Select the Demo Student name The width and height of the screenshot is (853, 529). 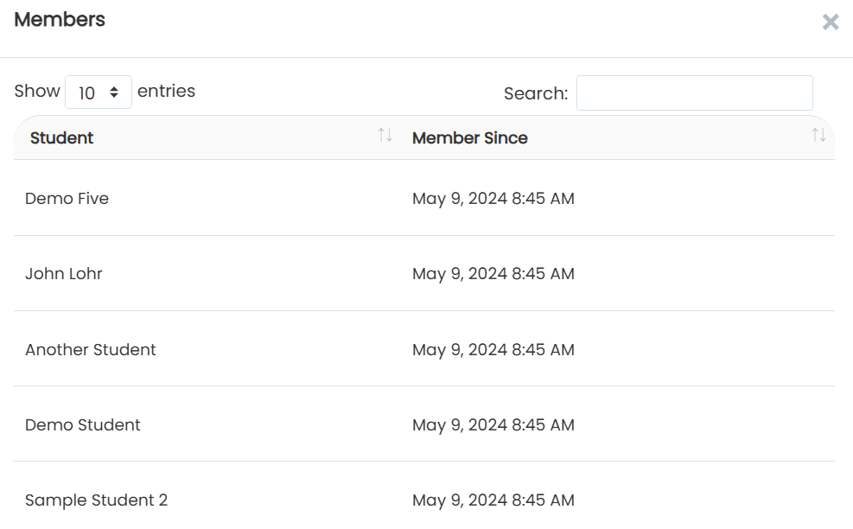pos(83,424)
